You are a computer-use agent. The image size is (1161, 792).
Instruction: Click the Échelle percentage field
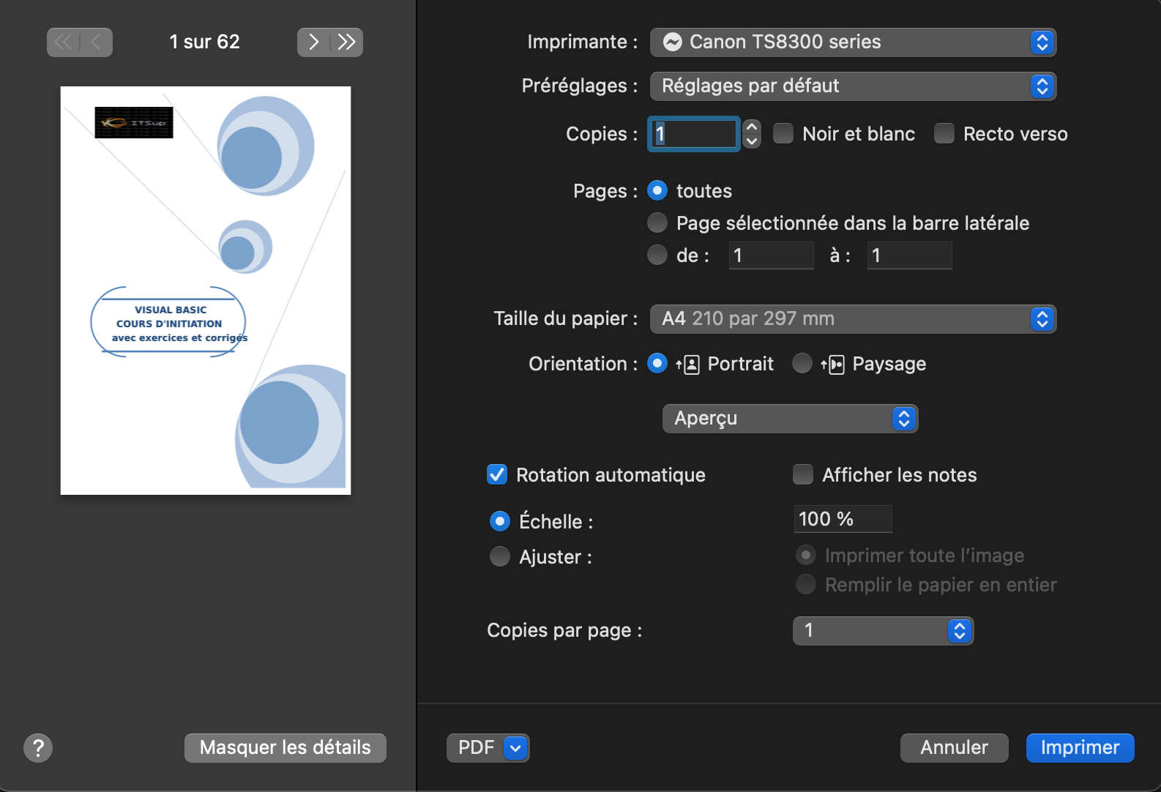(x=843, y=519)
